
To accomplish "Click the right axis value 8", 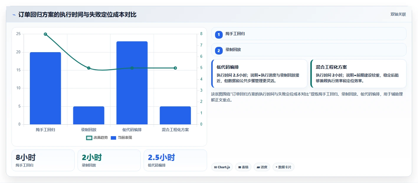I will tap(201, 34).
